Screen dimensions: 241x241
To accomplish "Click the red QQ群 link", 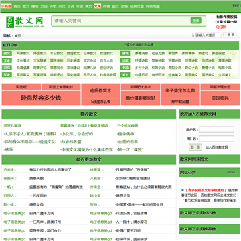I will click(x=221, y=27).
